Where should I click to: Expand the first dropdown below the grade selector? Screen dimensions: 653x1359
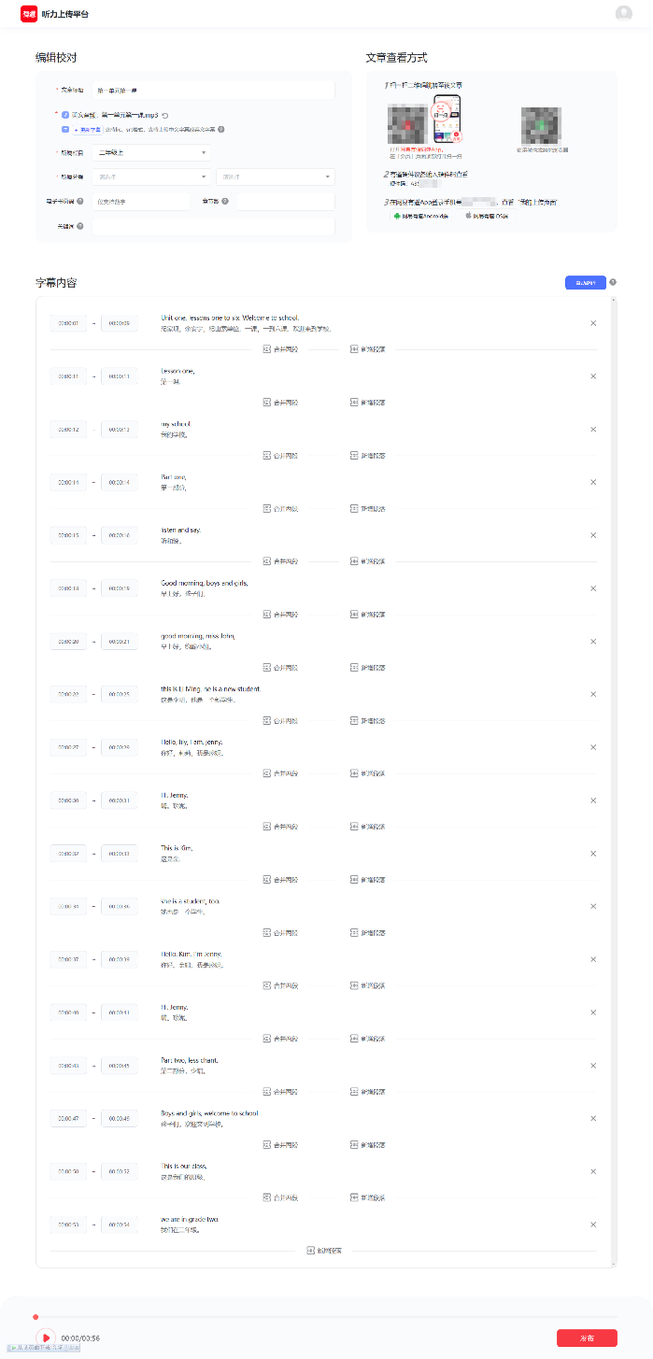(151, 177)
